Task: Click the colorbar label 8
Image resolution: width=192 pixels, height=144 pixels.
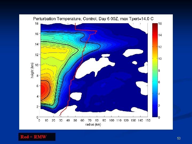Action: coord(159,70)
